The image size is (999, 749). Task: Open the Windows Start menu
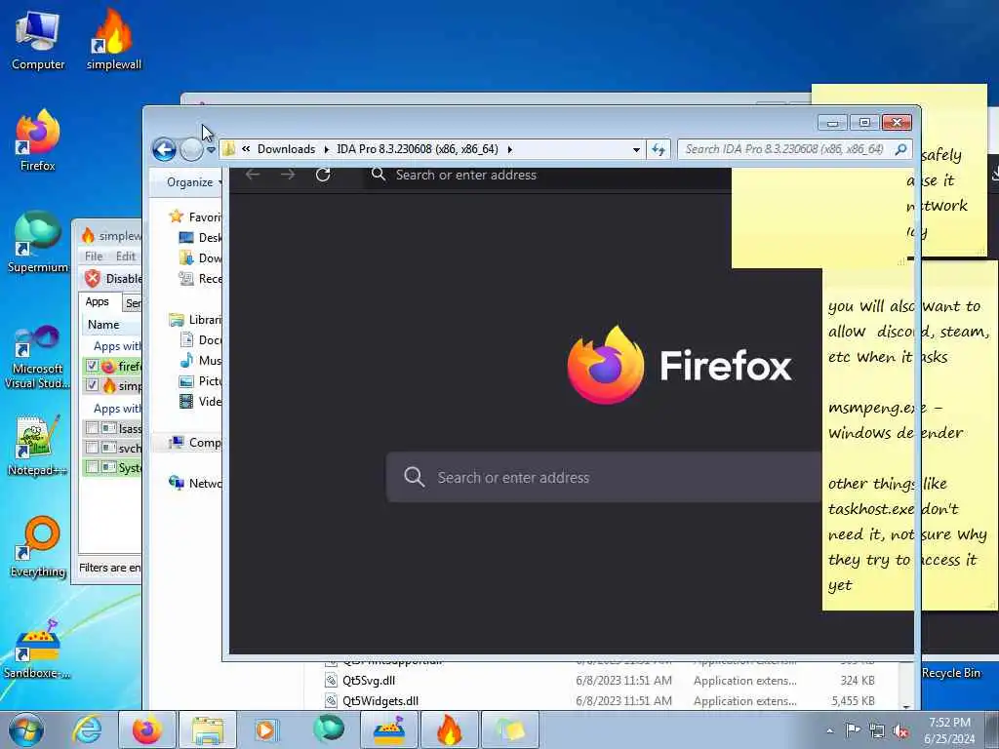click(26, 729)
